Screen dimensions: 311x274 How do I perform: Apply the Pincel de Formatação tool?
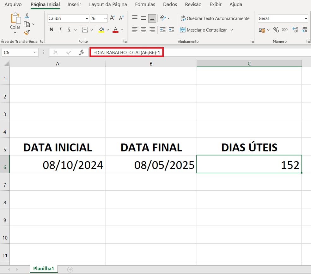[27, 32]
